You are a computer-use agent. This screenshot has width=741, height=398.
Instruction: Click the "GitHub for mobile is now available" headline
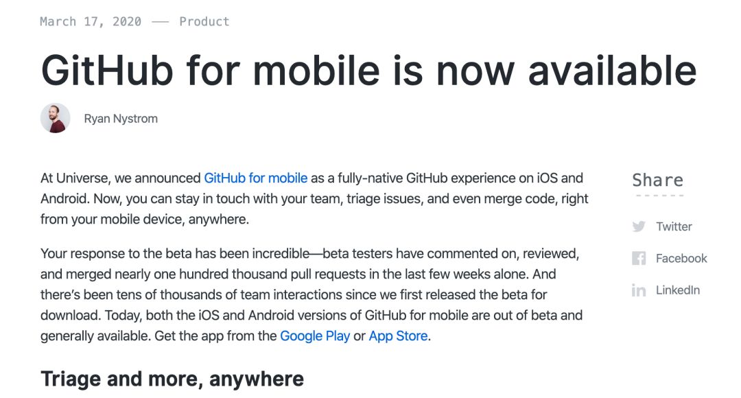coord(368,71)
